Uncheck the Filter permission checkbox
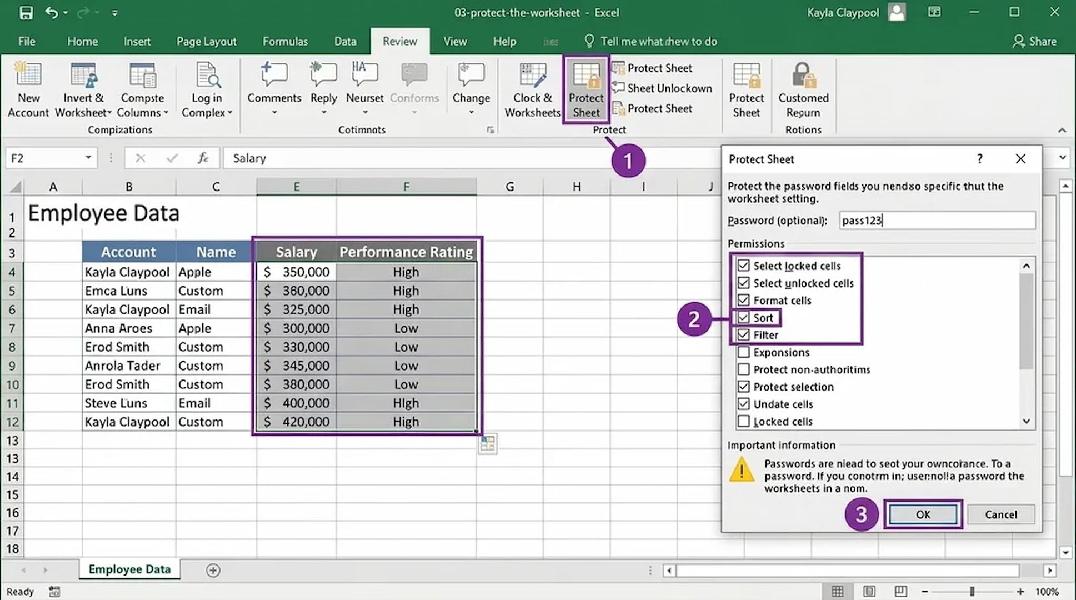Viewport: 1076px width, 600px height. pyautogui.click(x=743, y=334)
